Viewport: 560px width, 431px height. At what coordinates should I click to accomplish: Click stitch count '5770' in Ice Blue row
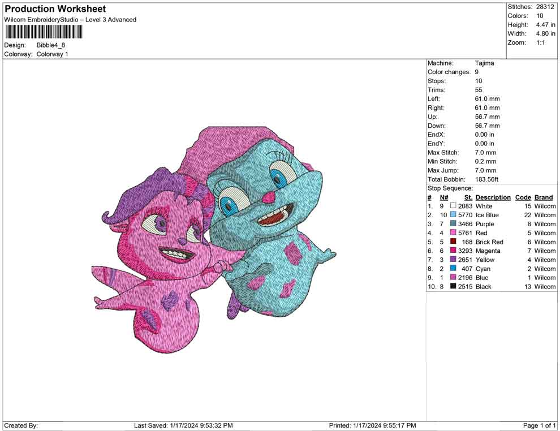click(x=465, y=215)
